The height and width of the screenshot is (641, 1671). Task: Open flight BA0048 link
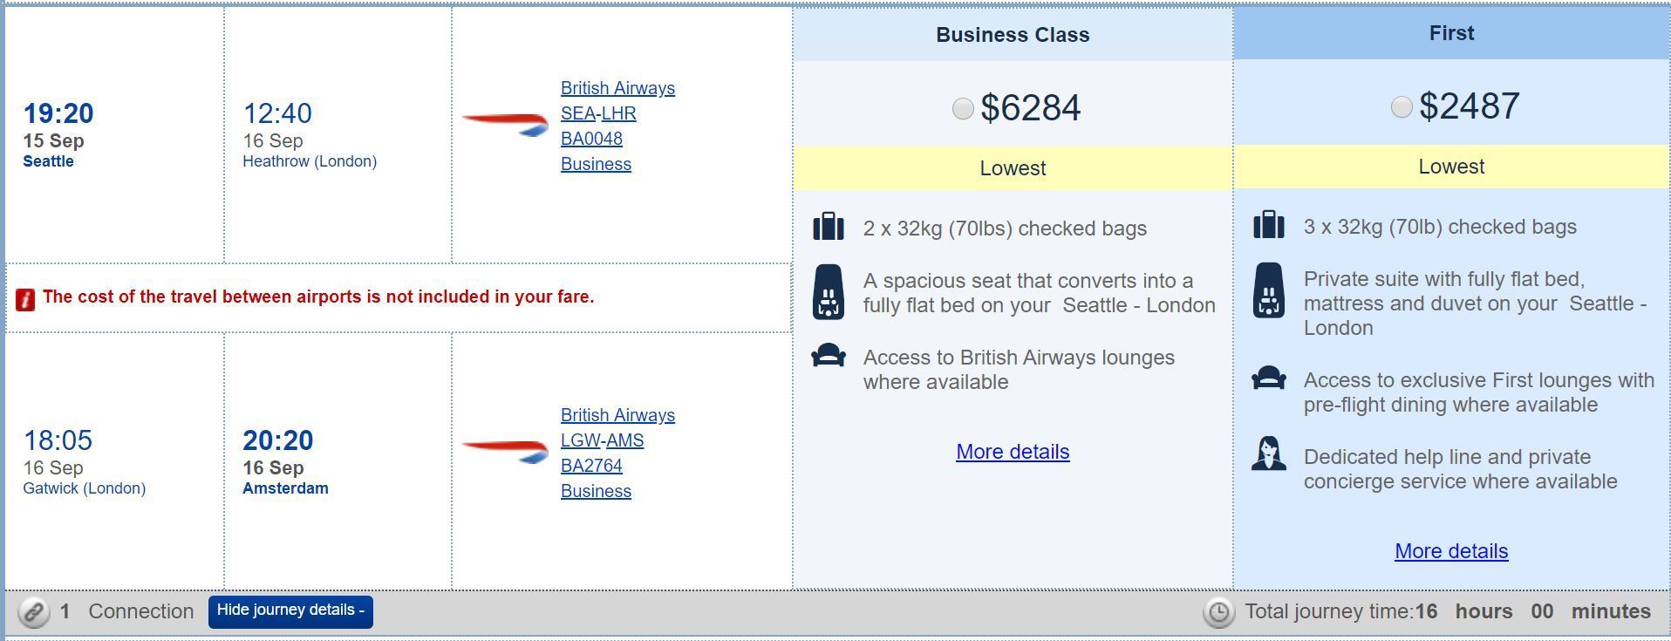591,139
